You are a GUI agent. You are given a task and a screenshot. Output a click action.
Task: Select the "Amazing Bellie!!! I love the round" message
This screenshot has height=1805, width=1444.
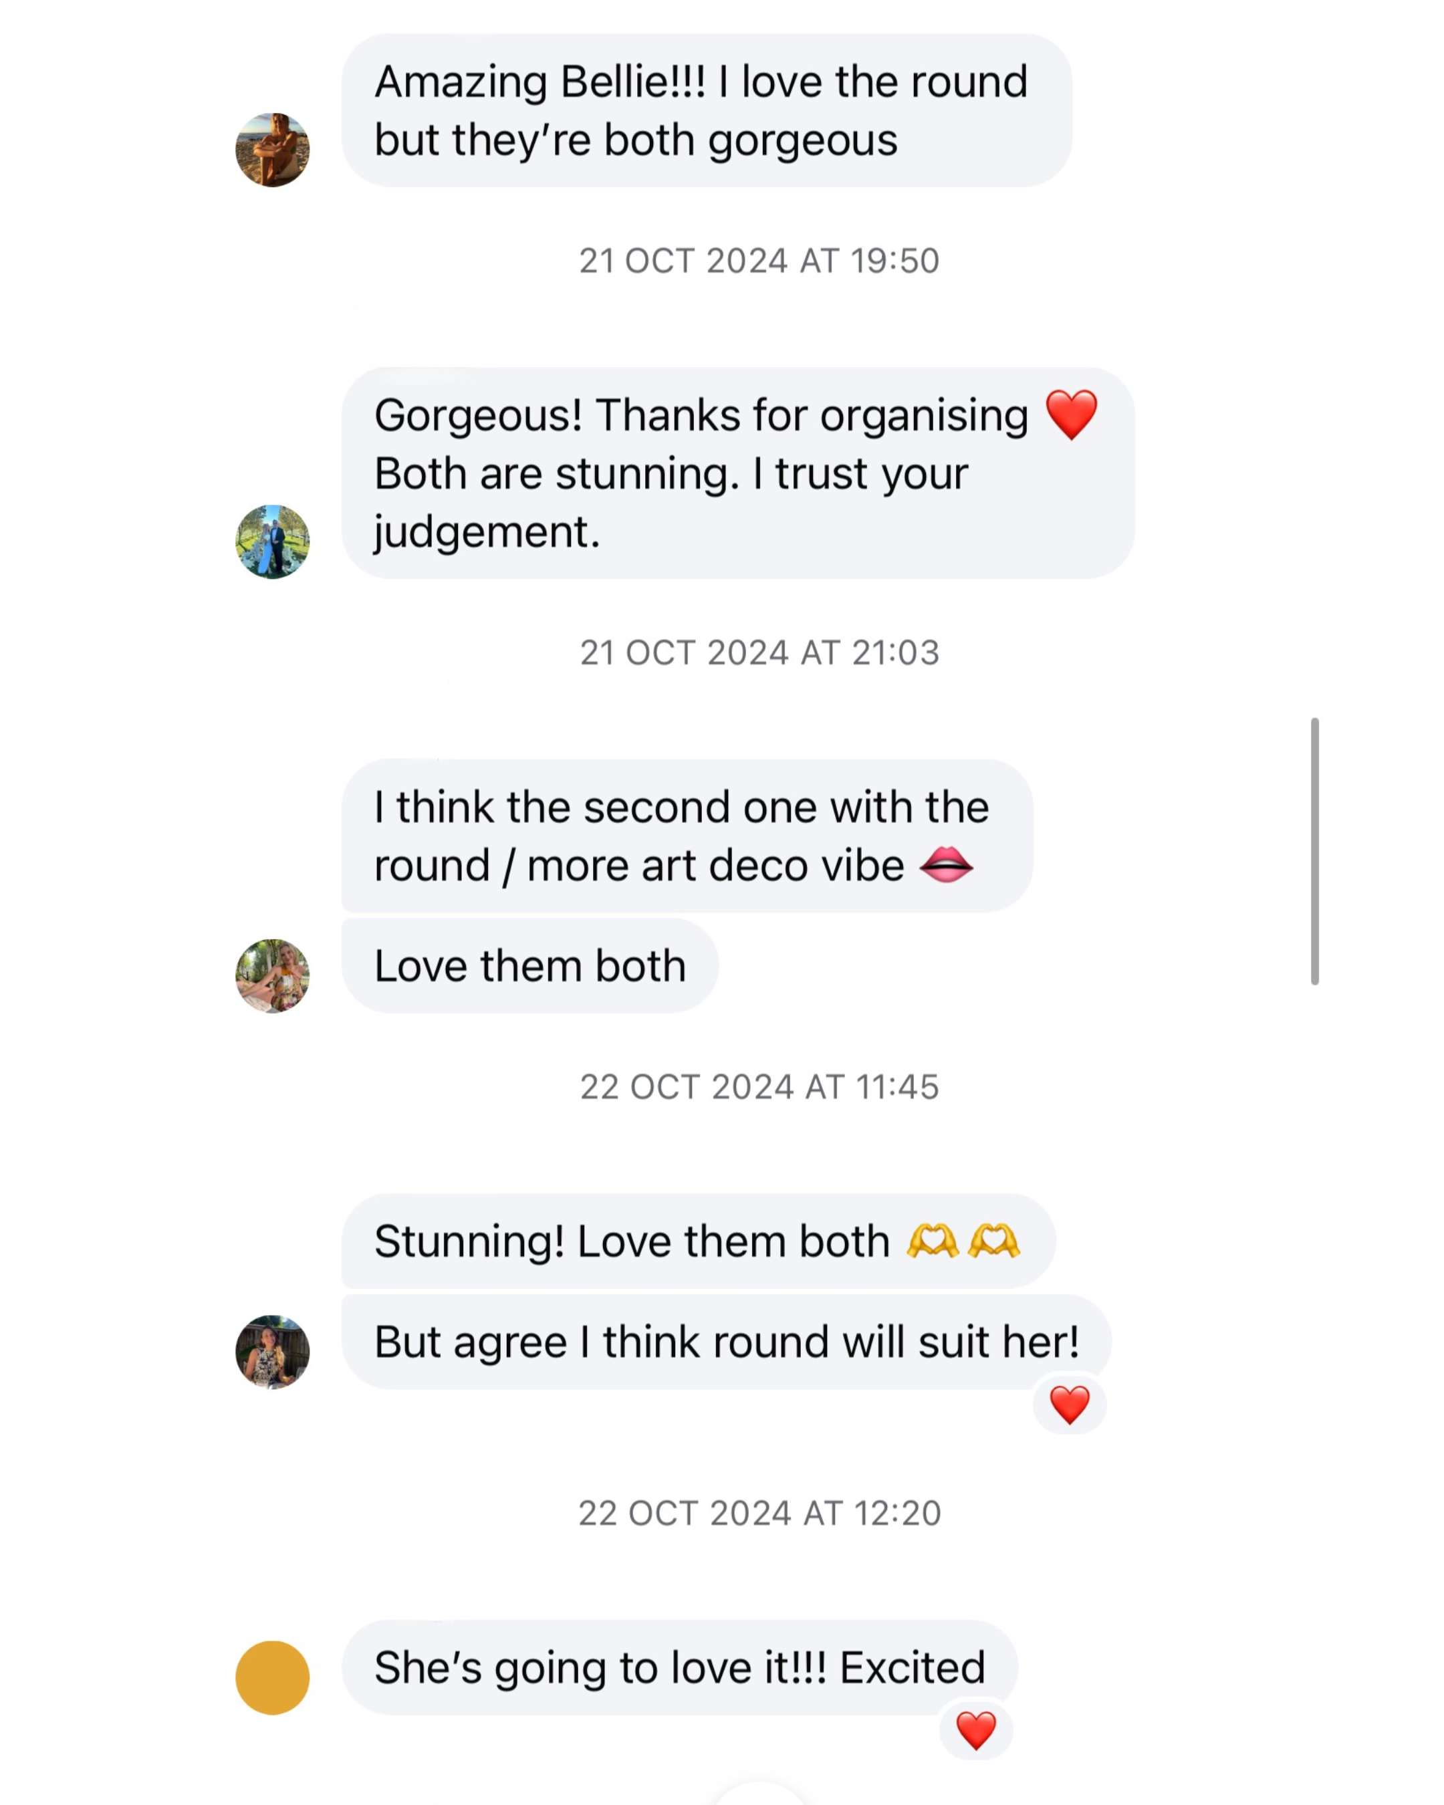tap(706, 110)
